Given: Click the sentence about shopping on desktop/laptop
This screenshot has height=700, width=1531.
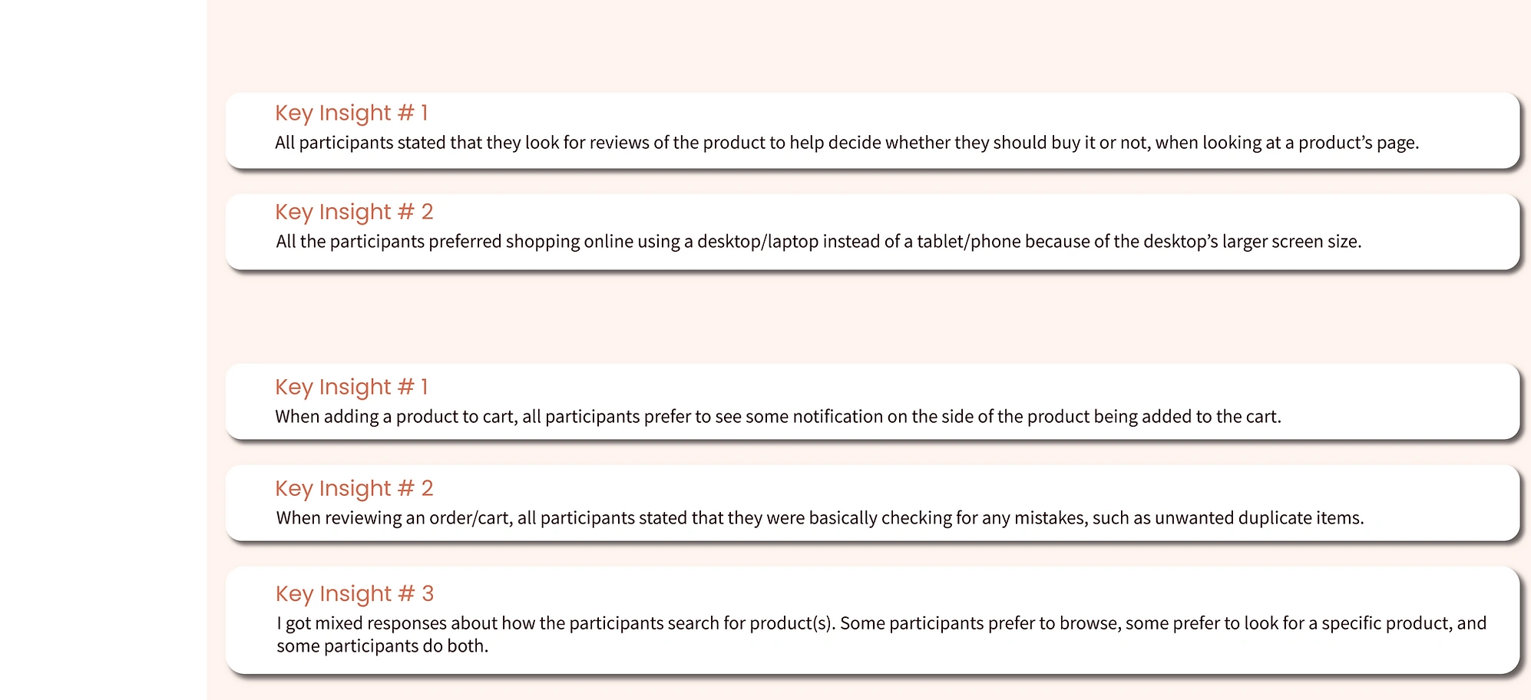Looking at the screenshot, I should [x=818, y=242].
